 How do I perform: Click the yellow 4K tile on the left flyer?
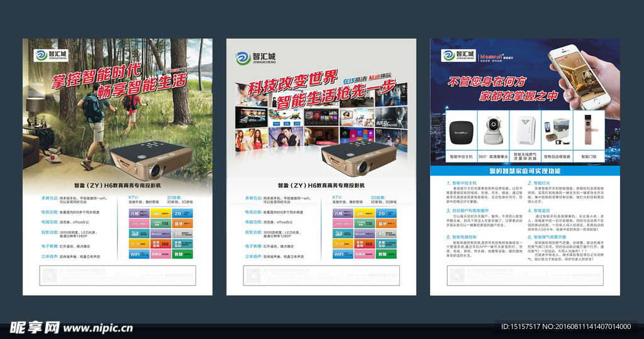[160, 213]
